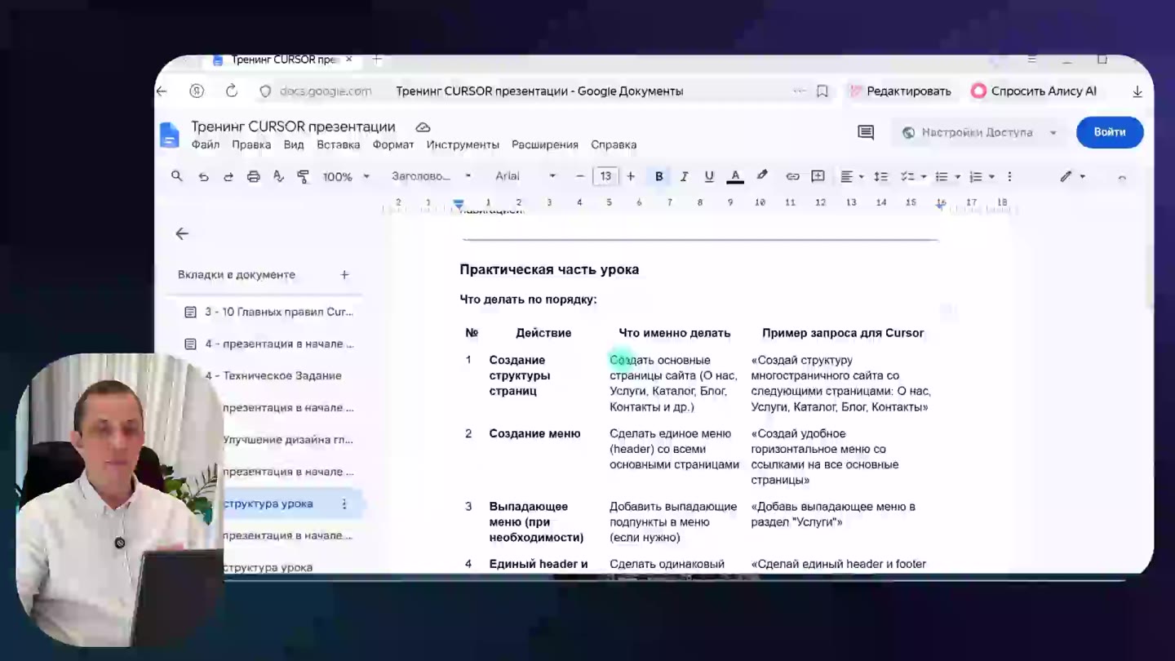1175x661 pixels.
Task: Add a comment via toolbar icon
Action: click(818, 176)
